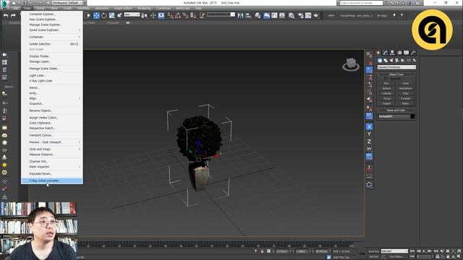463x260 pixels.
Task: Choose Container Explorer from Tools menu
Action: (51, 14)
